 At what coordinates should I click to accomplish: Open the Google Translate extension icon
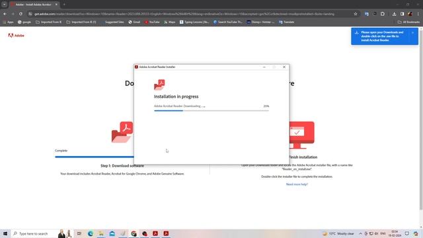point(367,14)
